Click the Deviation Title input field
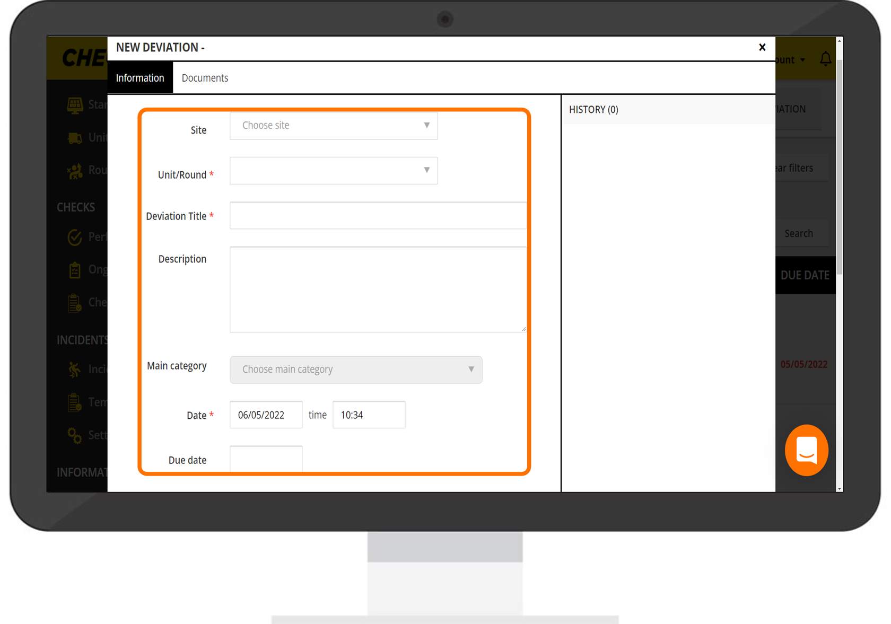This screenshot has height=624, width=891. pos(378,216)
